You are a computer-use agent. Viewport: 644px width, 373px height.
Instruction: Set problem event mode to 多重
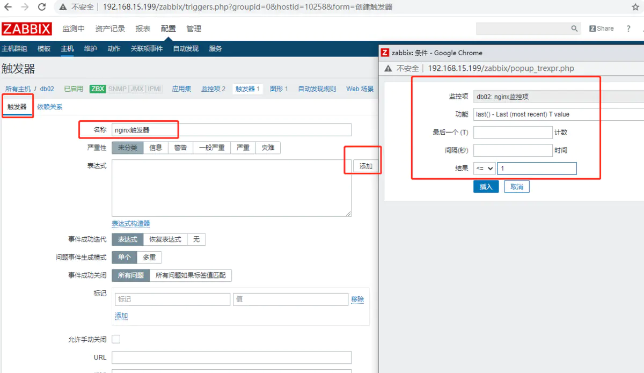[x=149, y=258]
